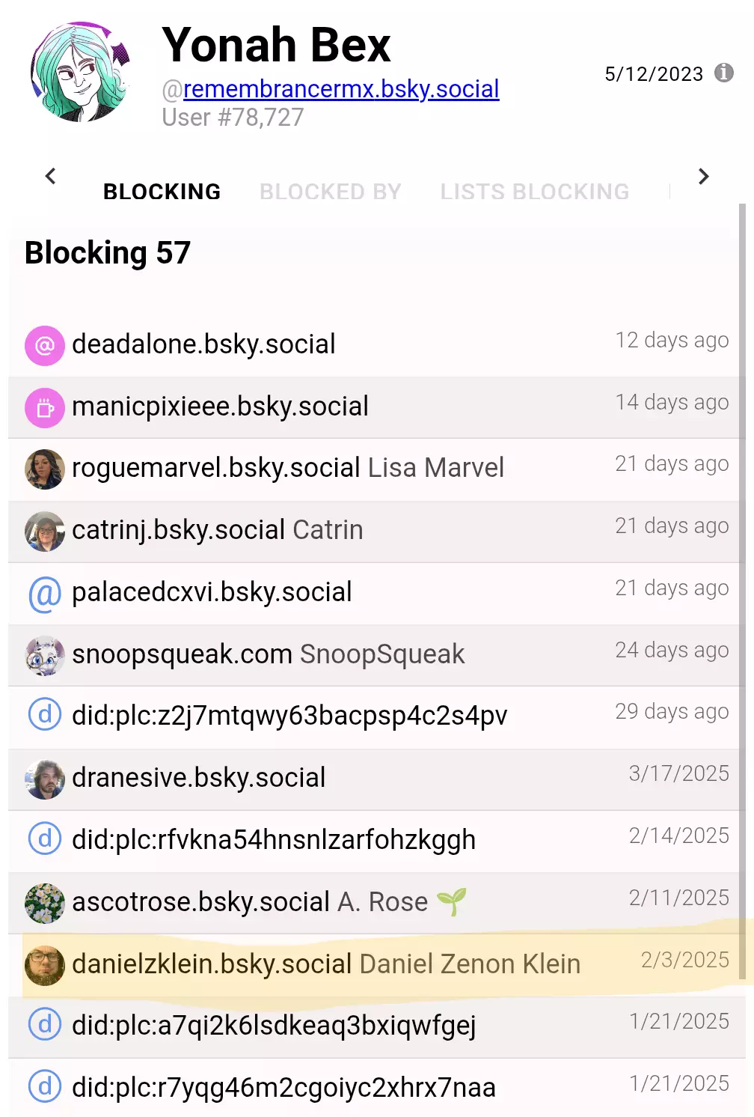This screenshot has width=754, height=1117.
Task: Open the remembrancermx.bsky.social handle link
Action: coord(341,89)
